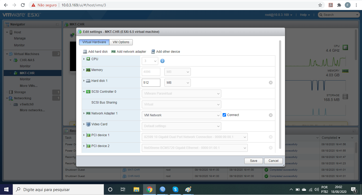The width and height of the screenshot is (362, 195).
Task: Select CHR-NAS in the Navigator tree
Action: point(27,60)
